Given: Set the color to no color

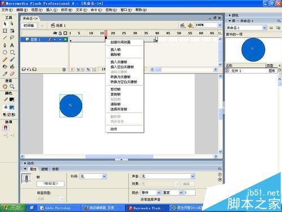Looking at the screenshot, I should pos(9,115).
